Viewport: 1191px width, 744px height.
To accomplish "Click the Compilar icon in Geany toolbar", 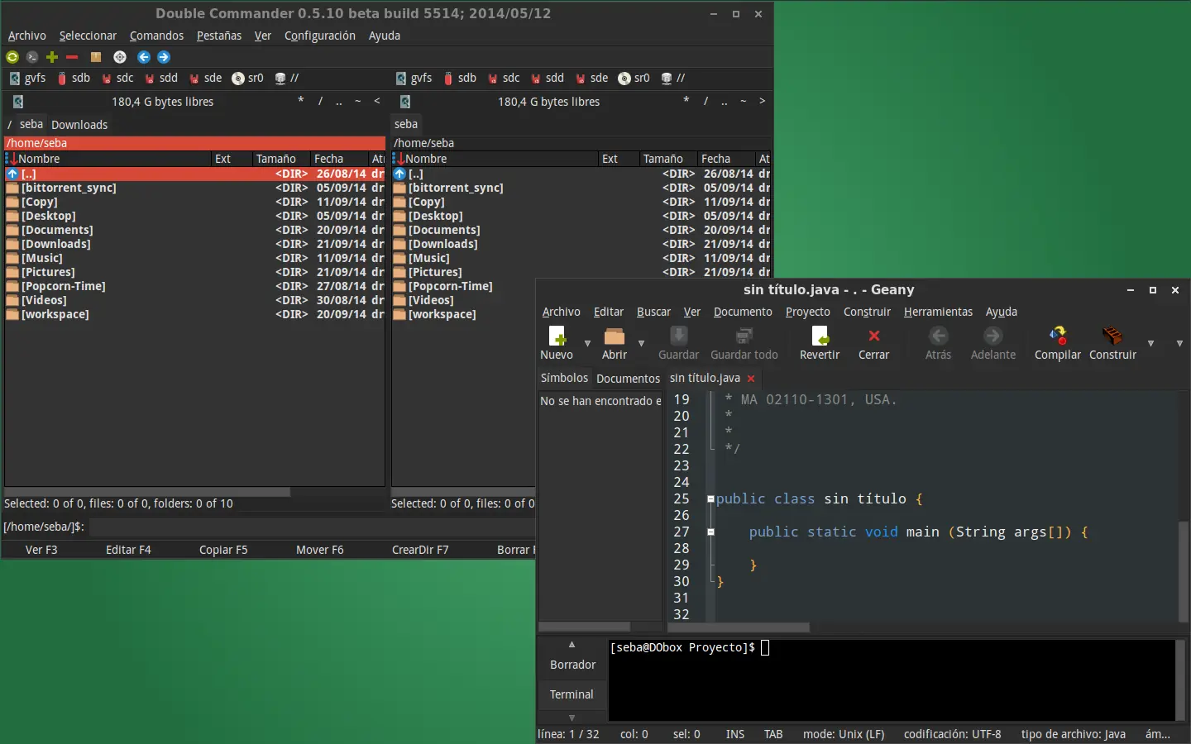I will tap(1058, 336).
